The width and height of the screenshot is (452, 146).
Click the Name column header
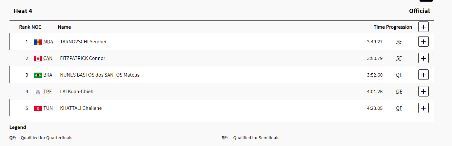point(64,27)
